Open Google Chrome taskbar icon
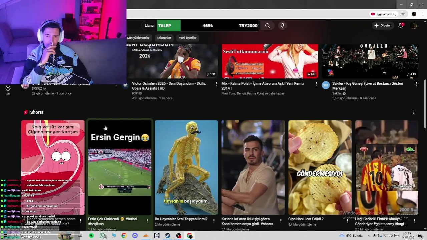Viewport: 427px width, 240px height. coord(124,236)
